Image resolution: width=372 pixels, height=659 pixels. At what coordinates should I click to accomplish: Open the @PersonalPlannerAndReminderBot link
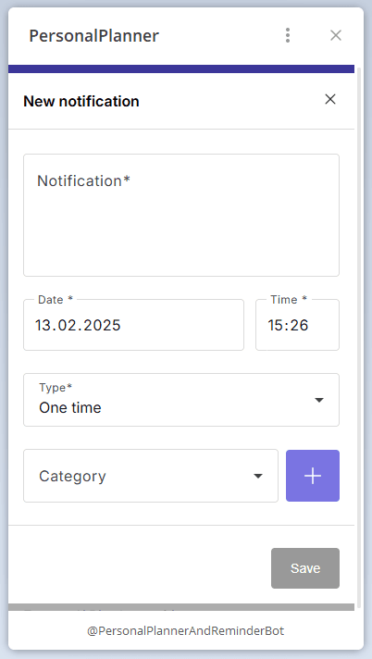(x=185, y=631)
